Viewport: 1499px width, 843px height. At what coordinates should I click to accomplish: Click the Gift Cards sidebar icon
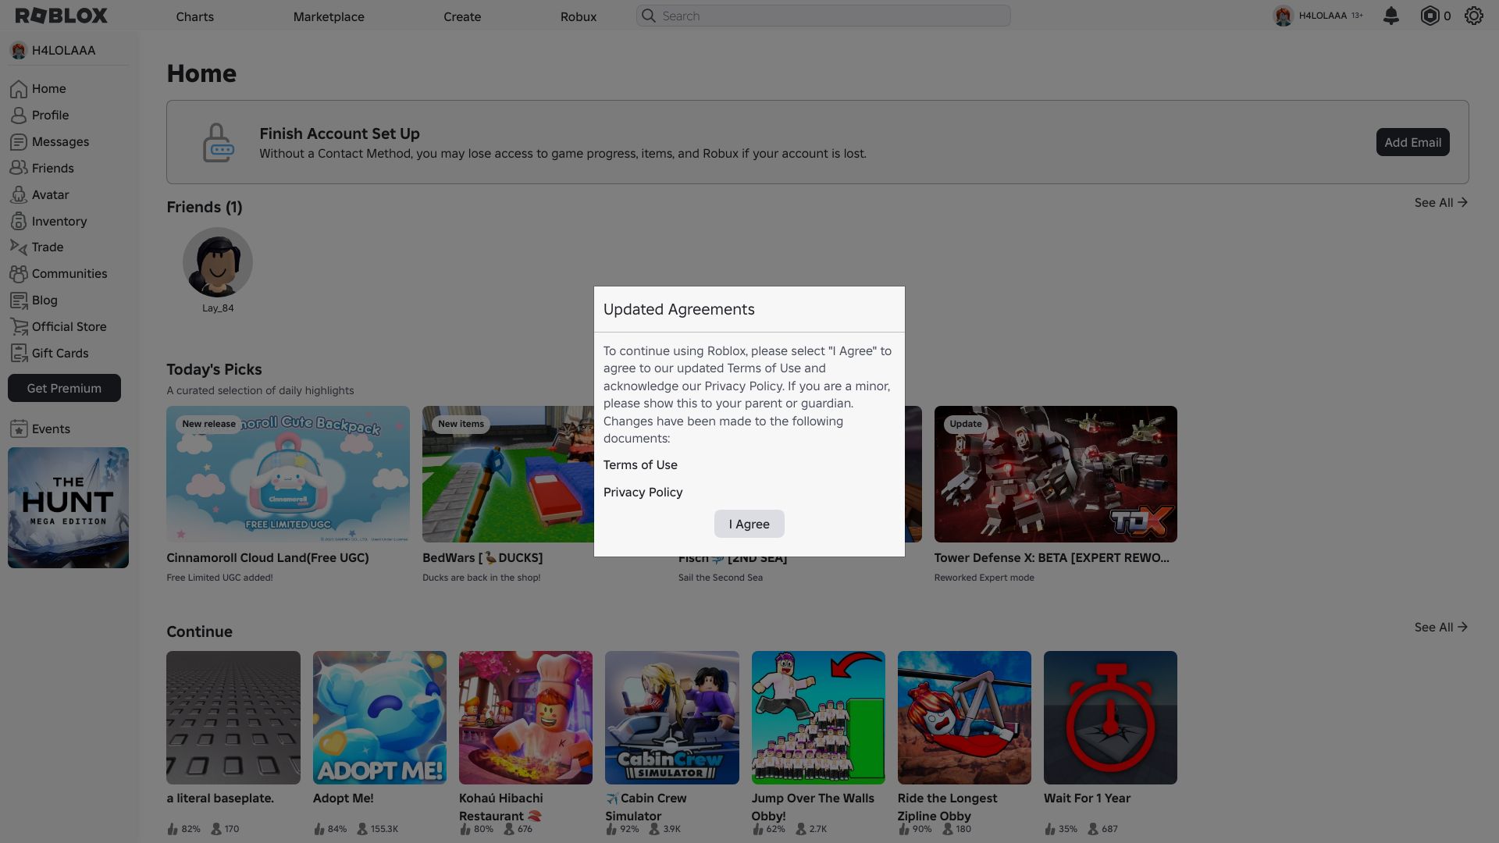pos(19,354)
